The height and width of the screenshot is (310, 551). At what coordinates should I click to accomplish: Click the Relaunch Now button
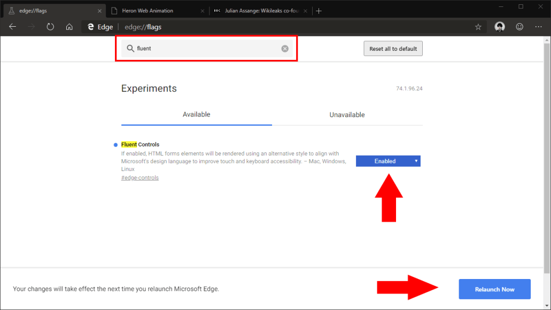pos(494,289)
